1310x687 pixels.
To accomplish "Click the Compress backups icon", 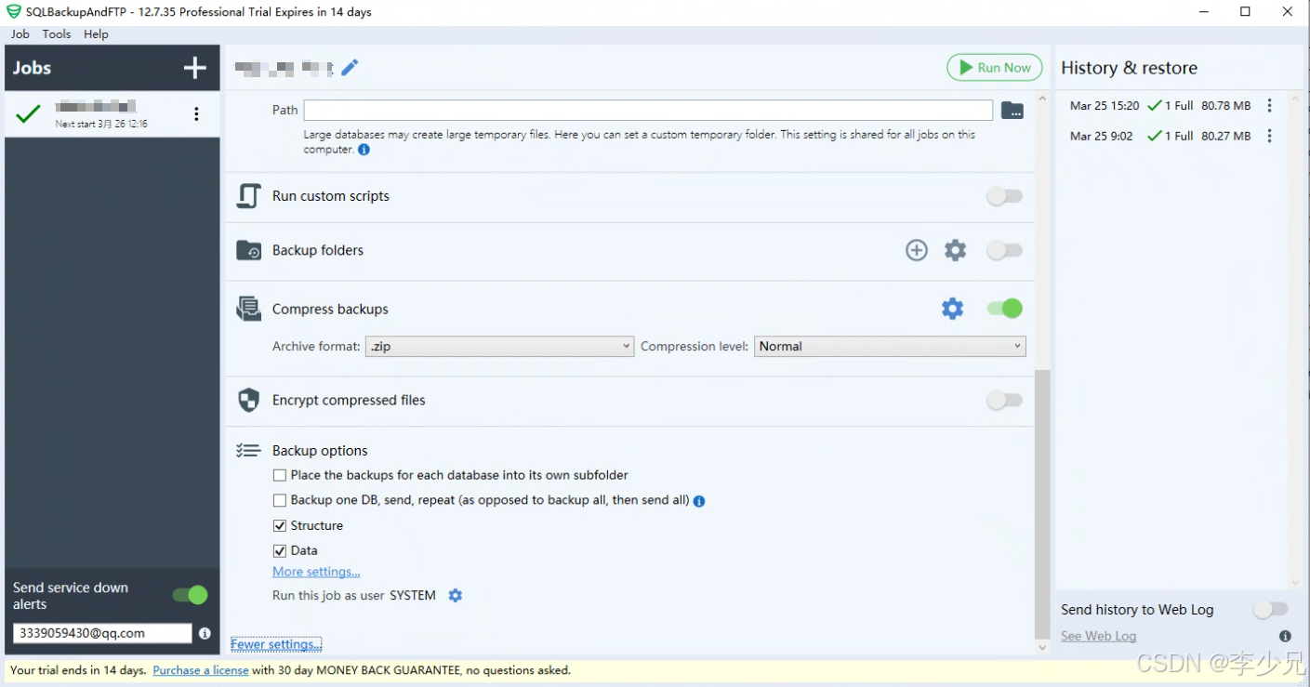I will coord(248,309).
